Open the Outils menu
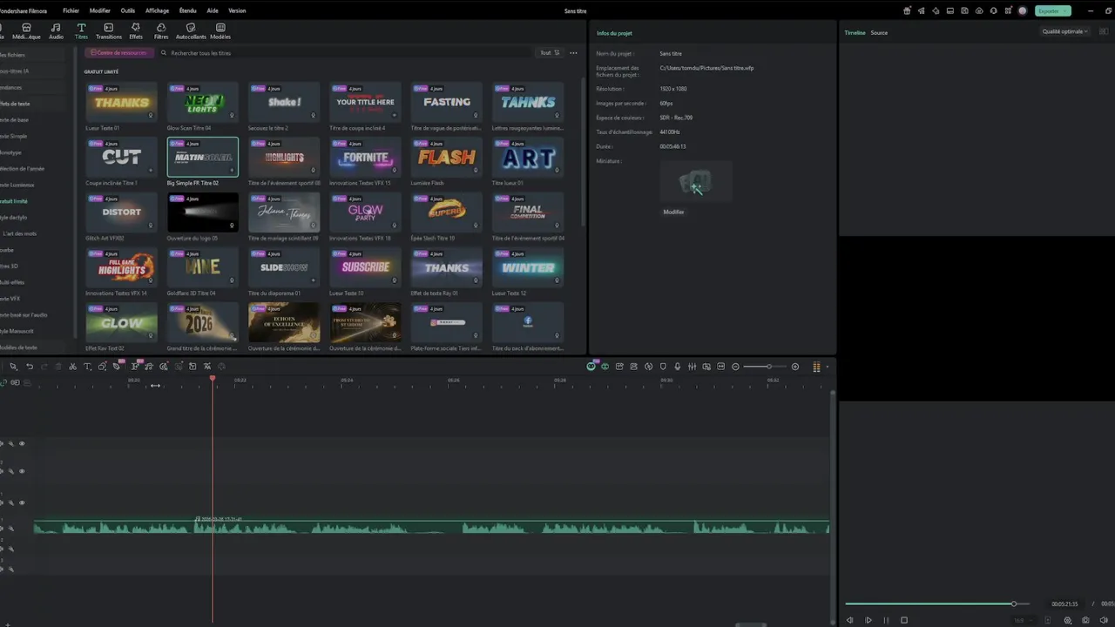The image size is (1115, 627). (x=128, y=10)
